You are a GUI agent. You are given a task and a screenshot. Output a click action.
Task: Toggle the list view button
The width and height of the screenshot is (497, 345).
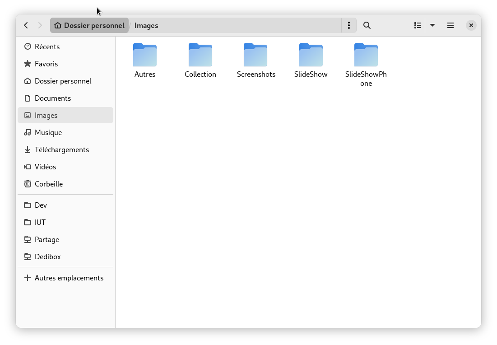point(417,25)
